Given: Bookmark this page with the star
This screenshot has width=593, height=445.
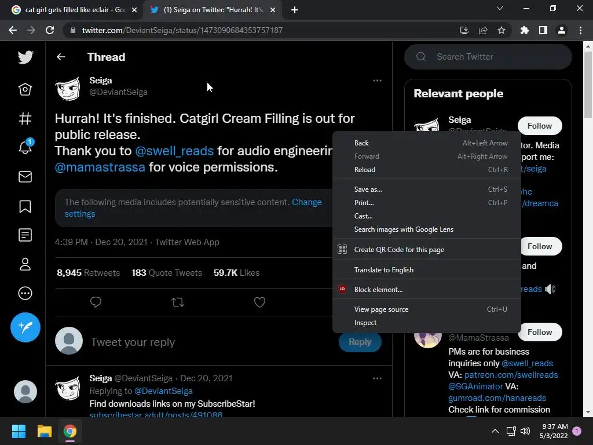Looking at the screenshot, I should [x=502, y=30].
